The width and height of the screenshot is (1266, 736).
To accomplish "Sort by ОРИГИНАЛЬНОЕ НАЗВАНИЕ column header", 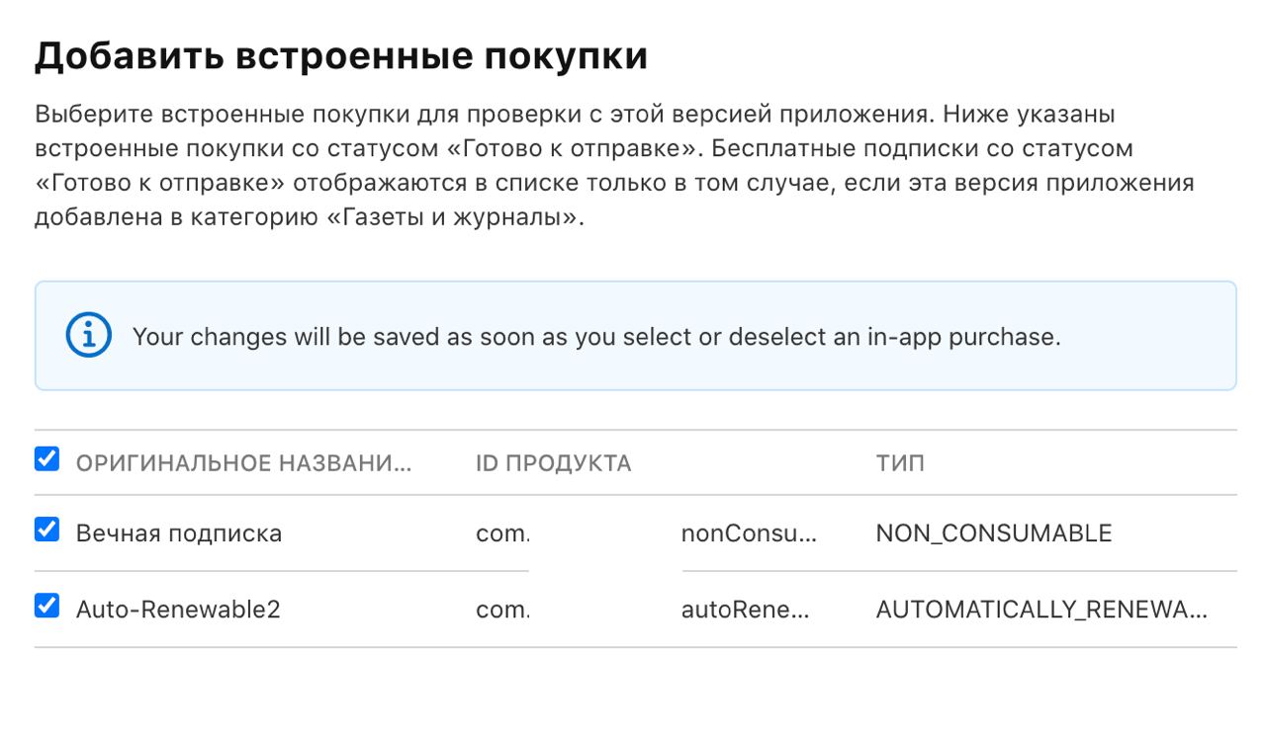I will [243, 463].
